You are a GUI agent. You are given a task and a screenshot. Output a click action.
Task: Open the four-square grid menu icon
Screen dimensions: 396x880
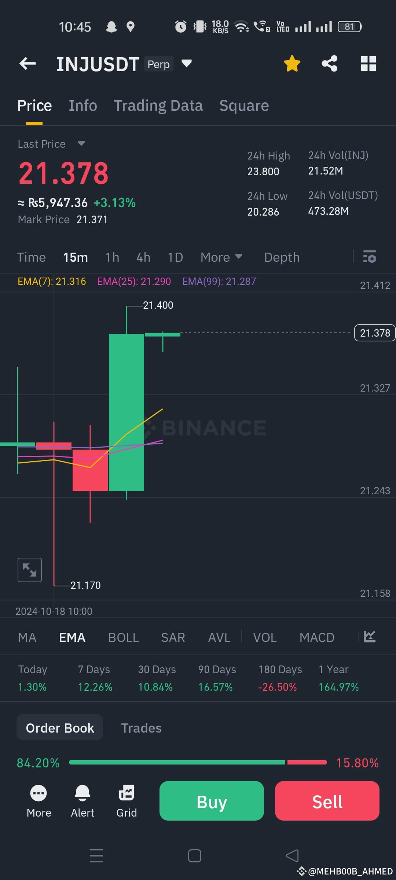click(368, 63)
